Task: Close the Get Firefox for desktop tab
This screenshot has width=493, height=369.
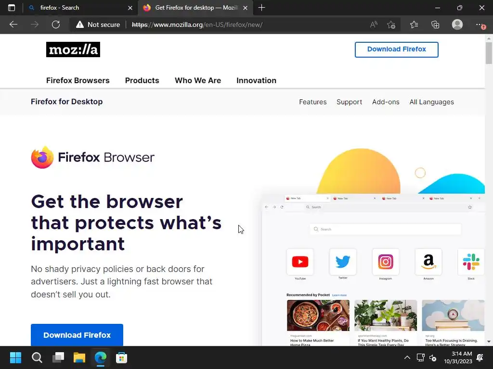Action: [245, 8]
